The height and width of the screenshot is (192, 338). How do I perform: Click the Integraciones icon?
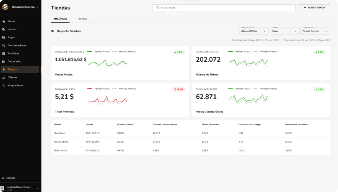pyautogui.click(x=4, y=85)
